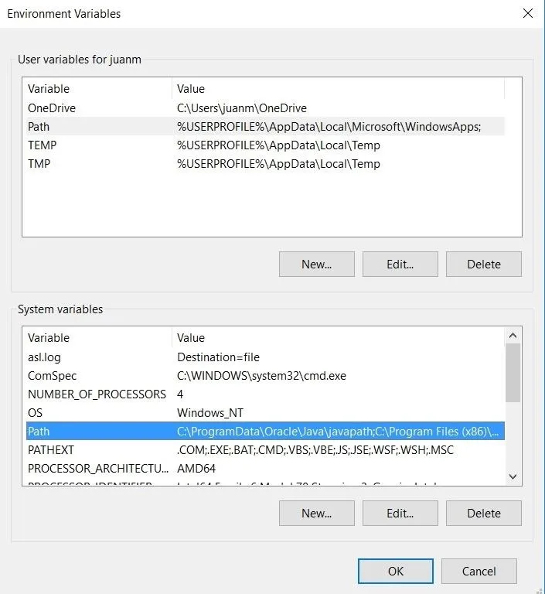Screen dimensions: 545x594
Task: Confirm changes with OK button
Action: [395, 571]
